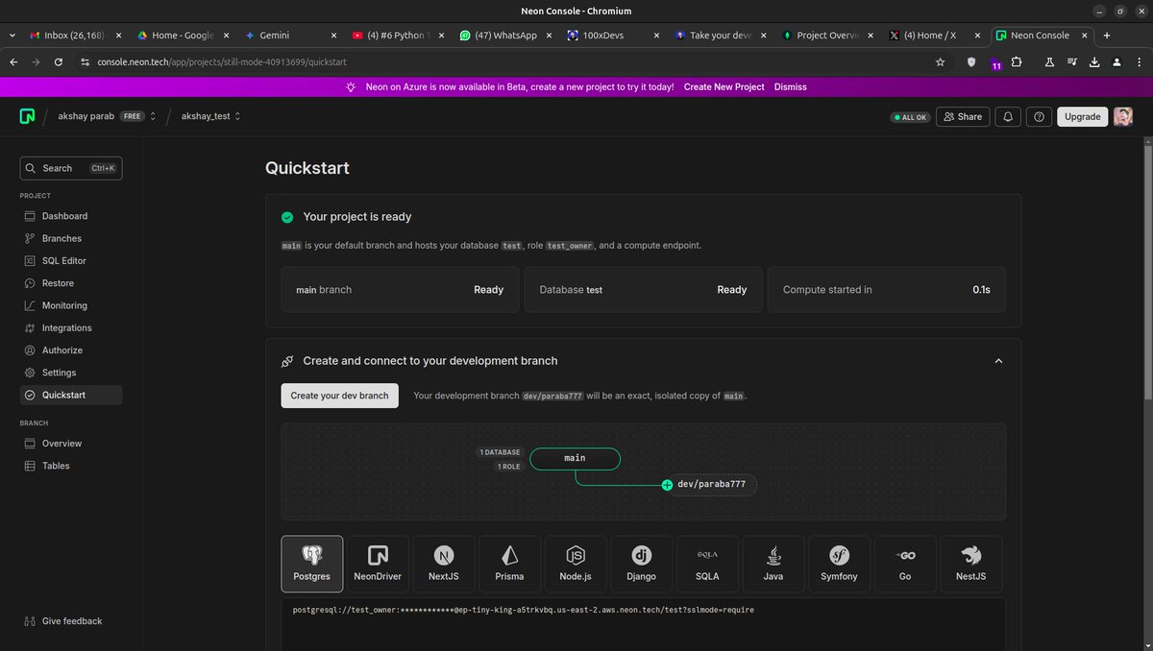The image size is (1153, 651).
Task: Click the Create New Project banner link
Action: coord(724,86)
